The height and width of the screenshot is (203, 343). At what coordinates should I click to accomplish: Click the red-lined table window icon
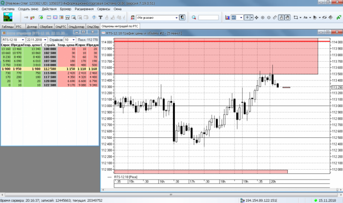point(49,18)
